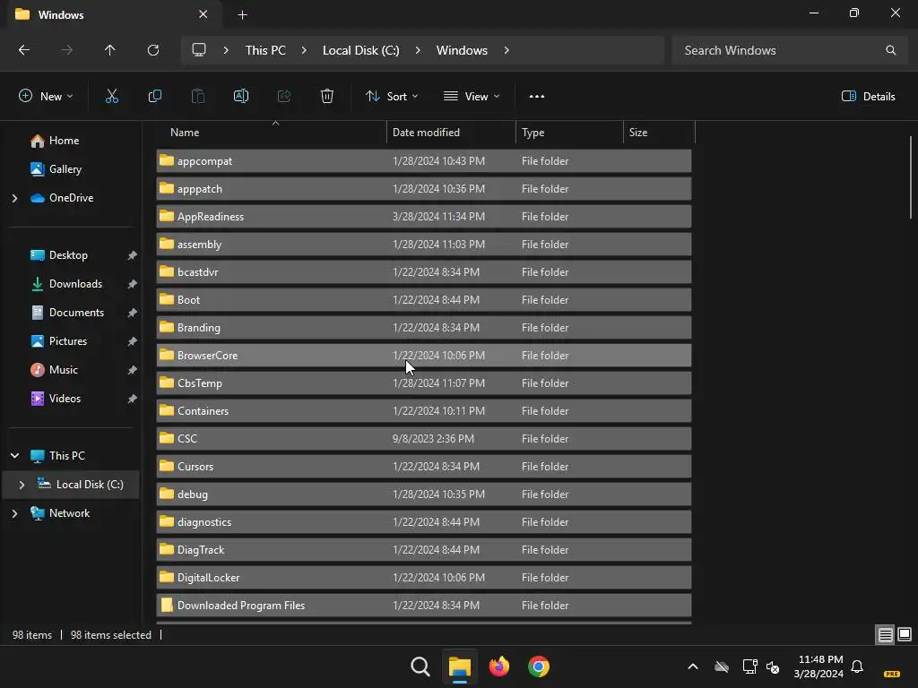Click chevron after Windows in address bar
The image size is (918, 688).
pos(507,50)
